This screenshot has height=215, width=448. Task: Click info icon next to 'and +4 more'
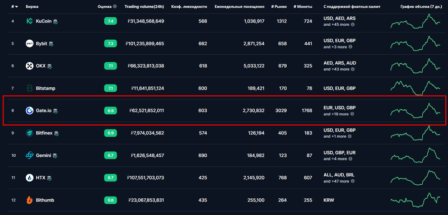351,159
